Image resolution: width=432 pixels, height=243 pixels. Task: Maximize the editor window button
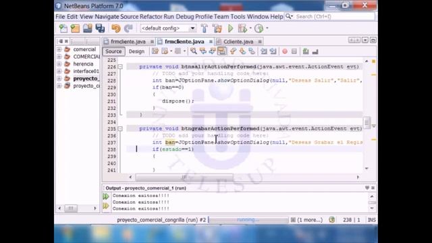point(373,40)
